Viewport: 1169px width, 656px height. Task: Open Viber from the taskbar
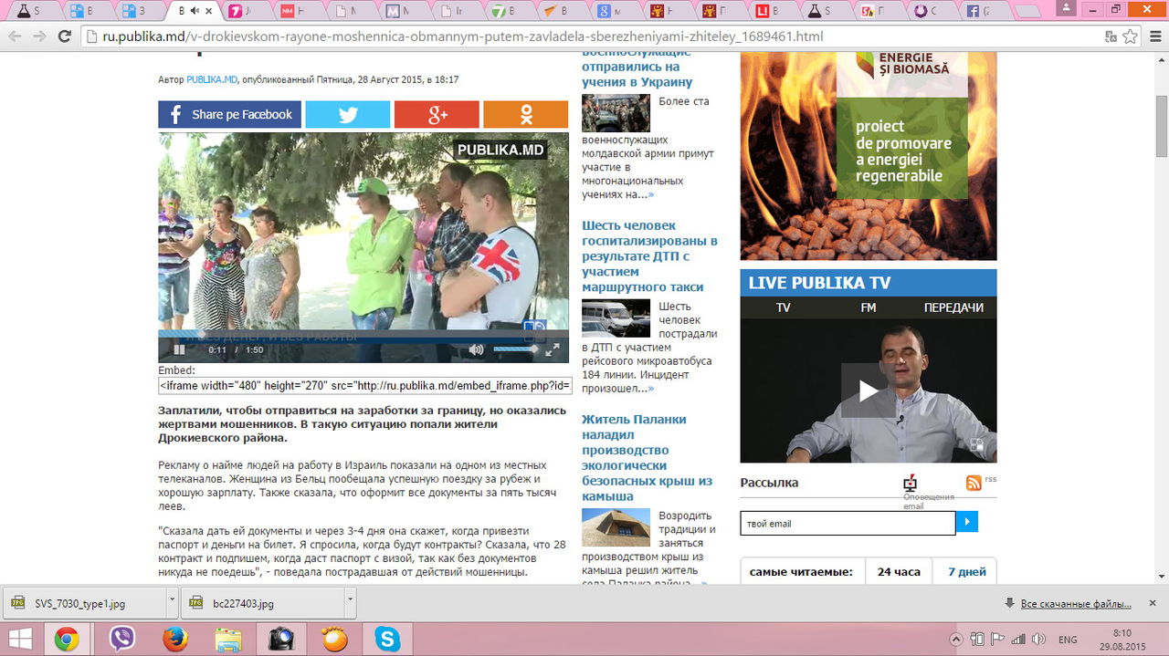(121, 640)
